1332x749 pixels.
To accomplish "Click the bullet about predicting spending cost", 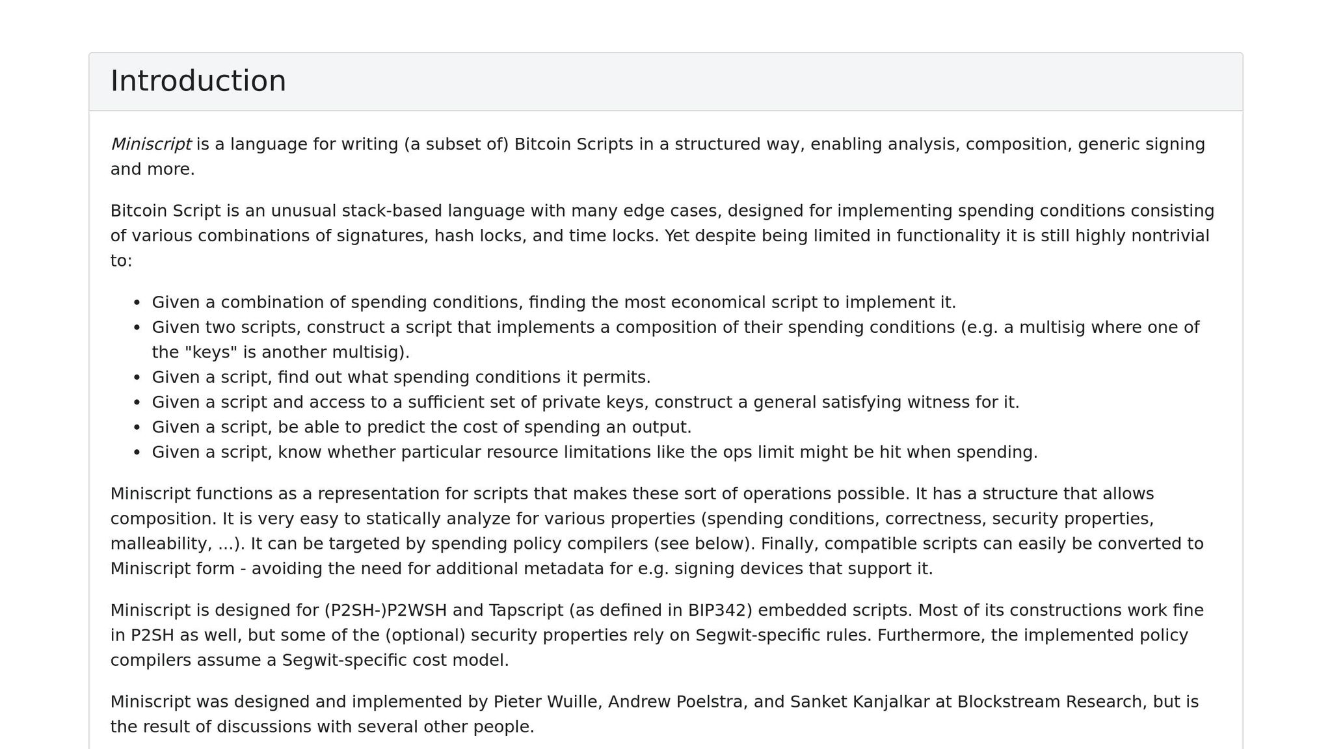I will click(x=421, y=427).
